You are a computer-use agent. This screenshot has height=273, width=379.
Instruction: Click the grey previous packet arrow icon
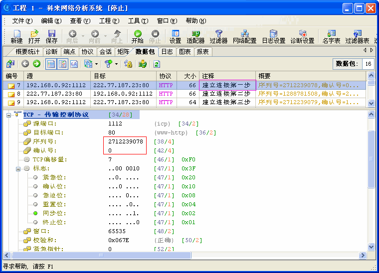tap(25, 64)
